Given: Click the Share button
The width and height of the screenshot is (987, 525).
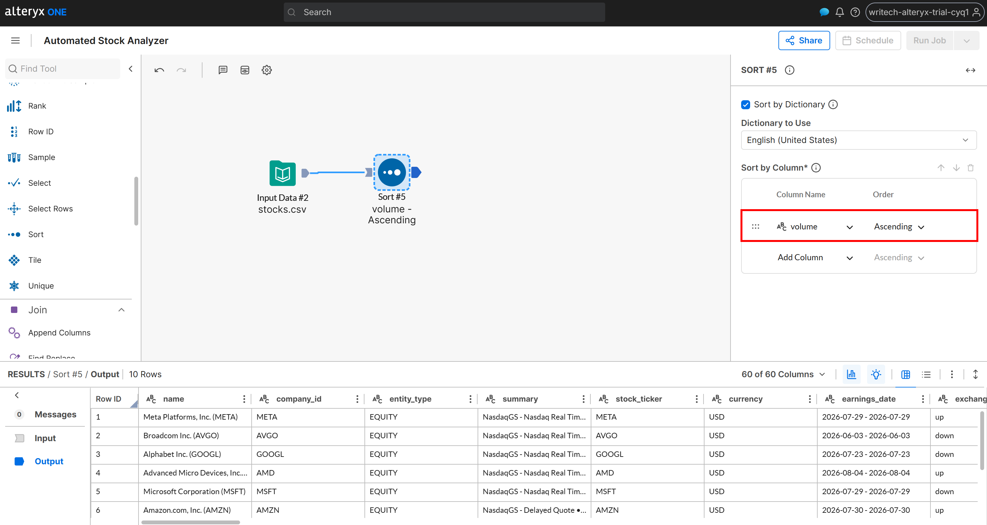Looking at the screenshot, I should click(x=804, y=40).
